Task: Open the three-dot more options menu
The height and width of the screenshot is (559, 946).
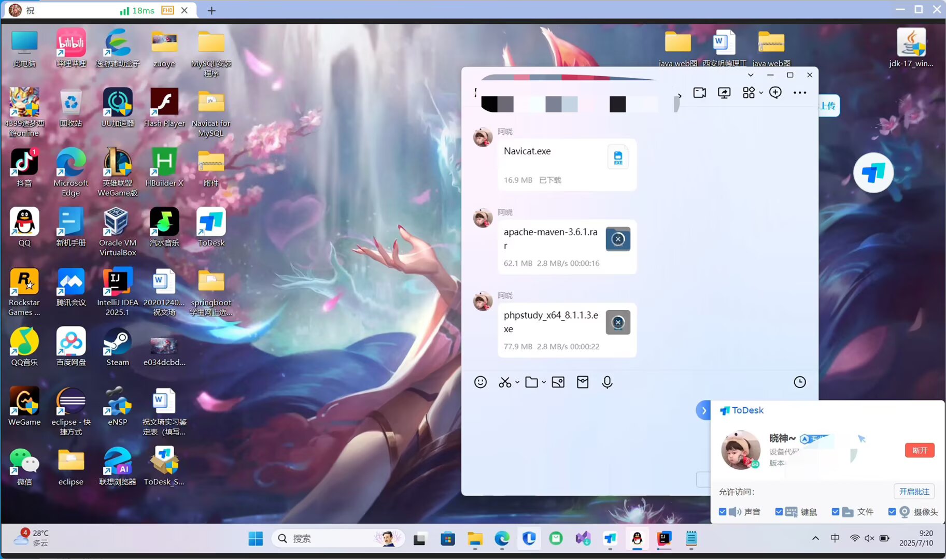Action: pyautogui.click(x=800, y=93)
